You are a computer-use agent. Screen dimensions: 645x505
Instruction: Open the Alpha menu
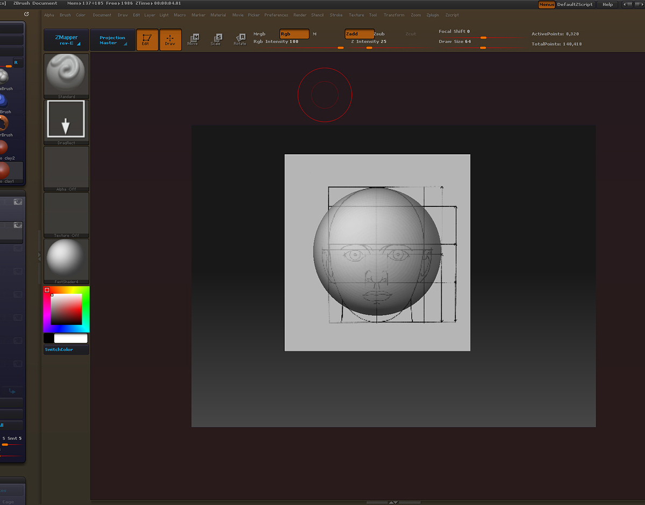tap(49, 15)
